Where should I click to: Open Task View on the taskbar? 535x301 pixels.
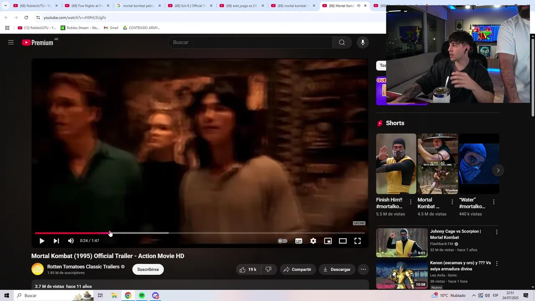click(100, 296)
